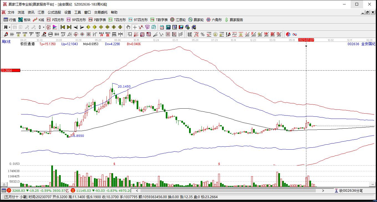Click the 周K线 chart label

(x=6, y=42)
